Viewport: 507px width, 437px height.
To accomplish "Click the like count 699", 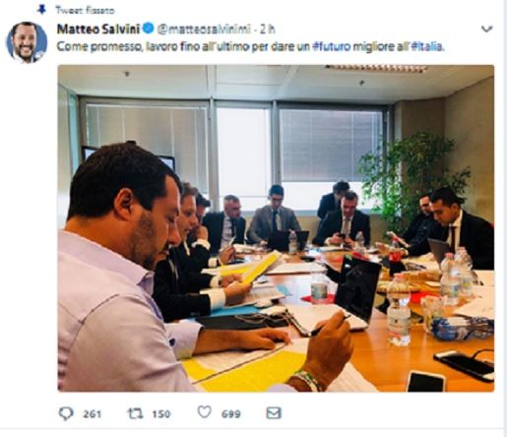I will 231,414.
